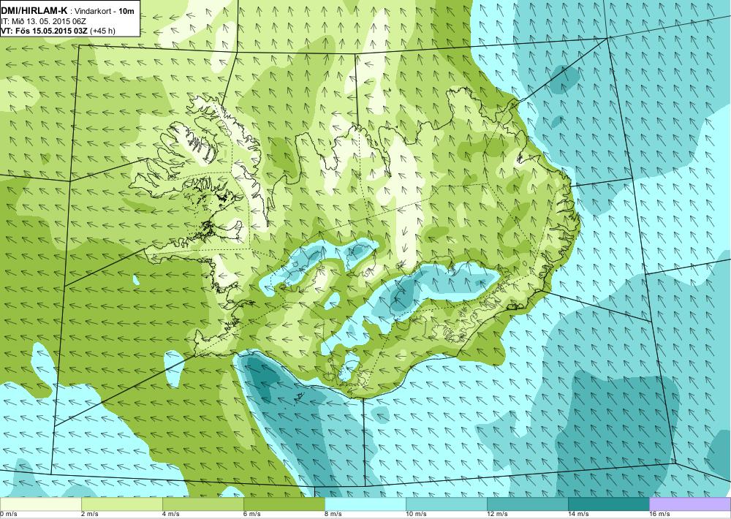
Task: Click the "8 m/s" legend label
Action: tap(334, 514)
